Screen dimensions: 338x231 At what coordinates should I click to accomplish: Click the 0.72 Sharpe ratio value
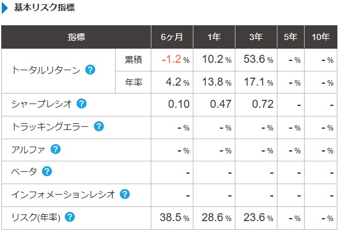pyautogui.click(x=263, y=104)
